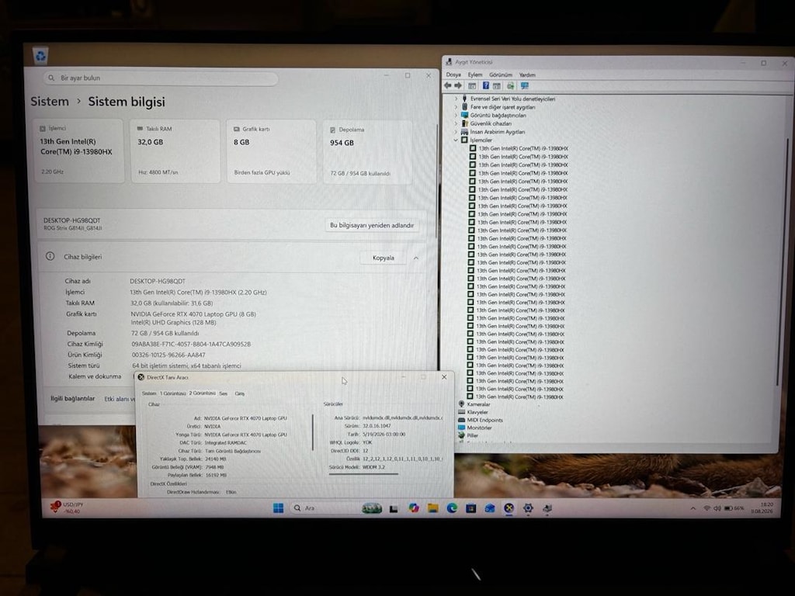Image resolution: width=795 pixels, height=596 pixels.
Task: Click the scan for hardware changes monitor icon
Action: coord(525,86)
